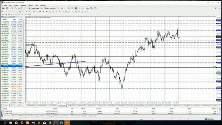Sort orders by Прибыль column header
222x125 pixels.
[x=215, y=109]
